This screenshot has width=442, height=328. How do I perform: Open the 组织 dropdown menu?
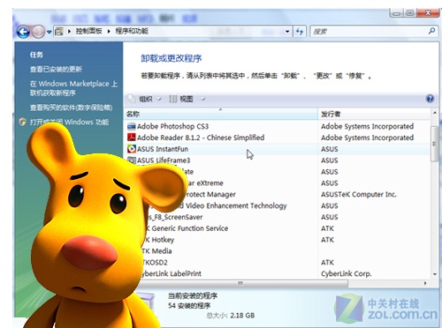[x=145, y=99]
